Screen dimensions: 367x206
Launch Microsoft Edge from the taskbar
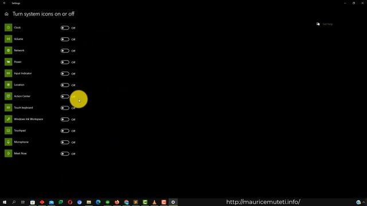pyautogui.click(x=98, y=202)
